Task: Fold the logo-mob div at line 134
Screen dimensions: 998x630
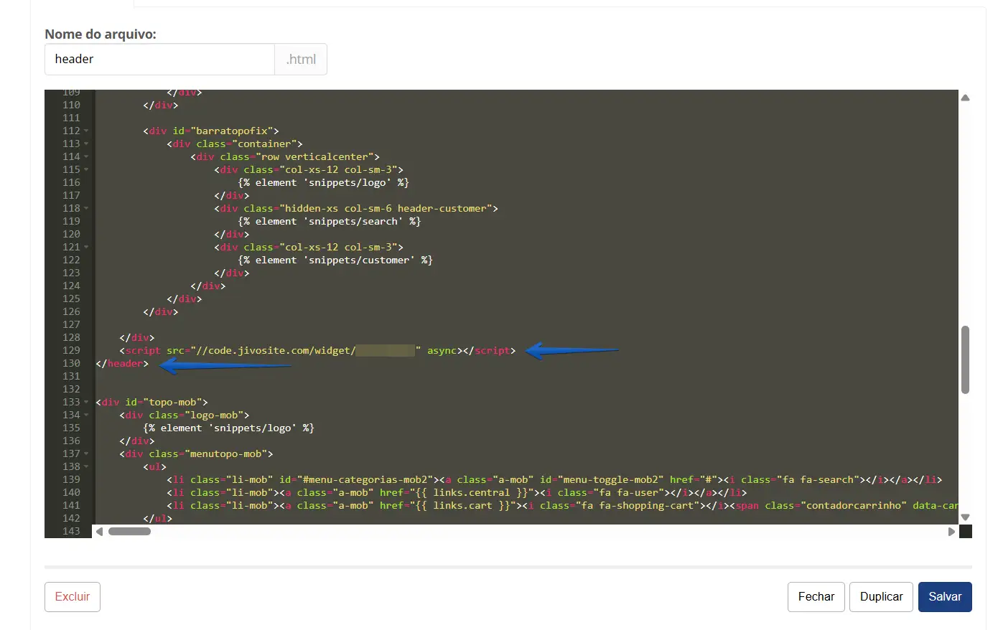Action: click(86, 415)
